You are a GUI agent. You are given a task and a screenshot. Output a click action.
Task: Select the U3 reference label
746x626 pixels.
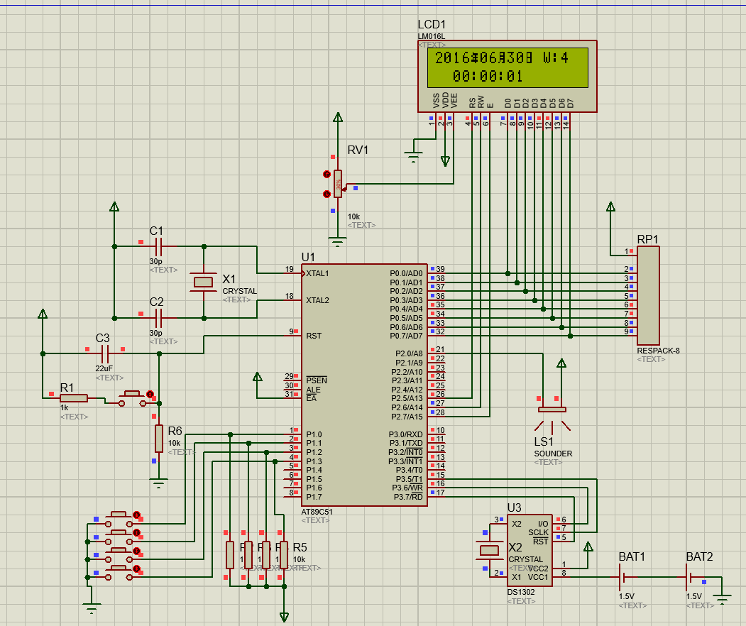pos(514,507)
